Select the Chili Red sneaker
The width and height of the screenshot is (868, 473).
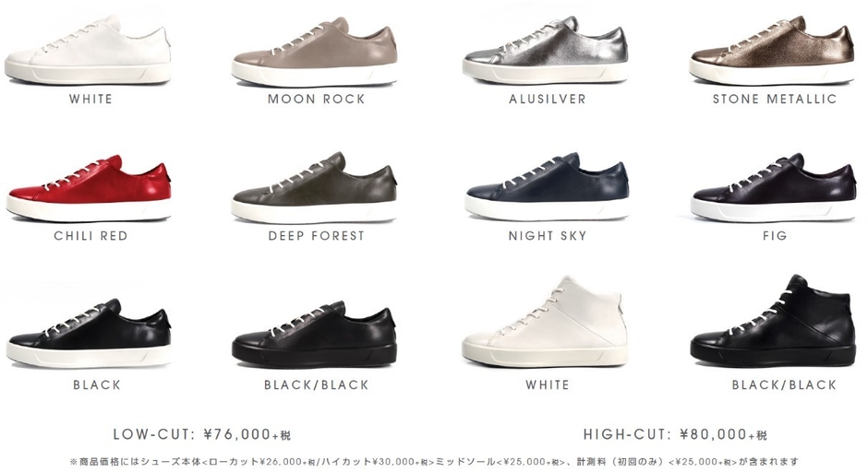[89, 188]
